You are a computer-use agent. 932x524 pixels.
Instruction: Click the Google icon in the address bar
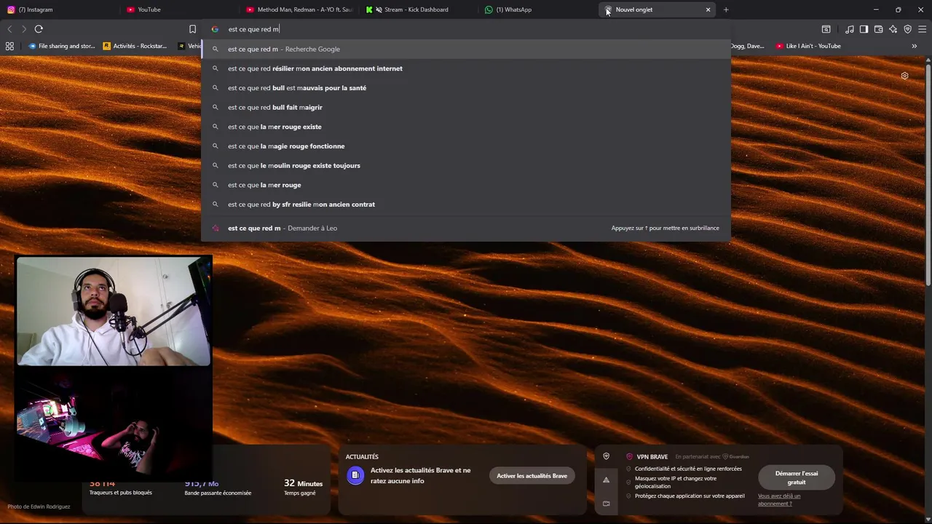point(215,29)
